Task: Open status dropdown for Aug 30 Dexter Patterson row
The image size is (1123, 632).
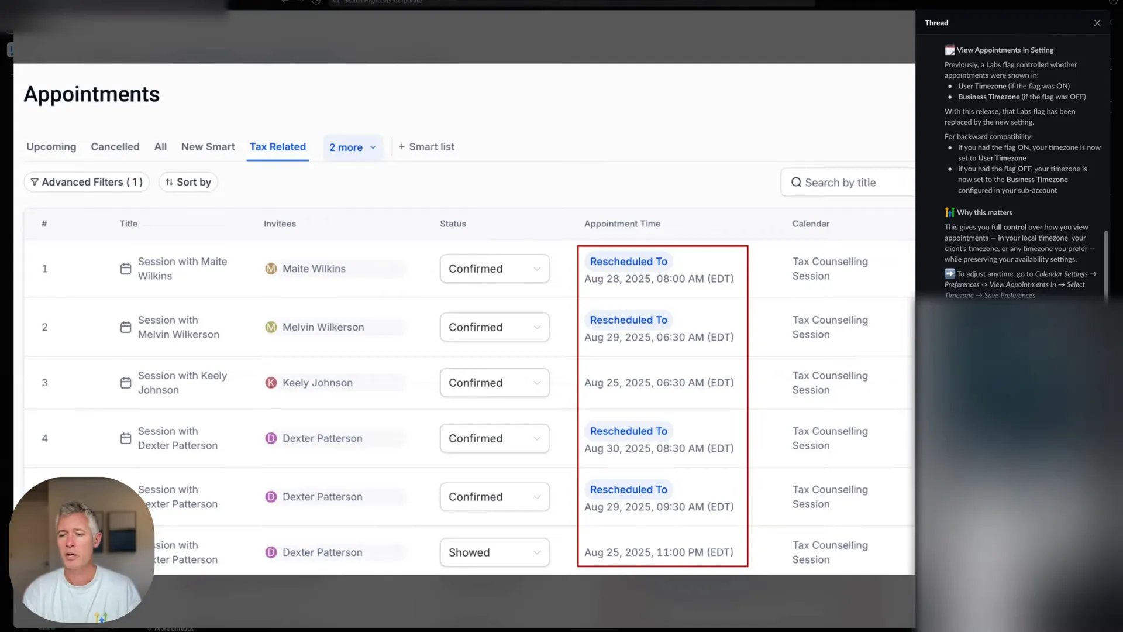Action: click(494, 438)
